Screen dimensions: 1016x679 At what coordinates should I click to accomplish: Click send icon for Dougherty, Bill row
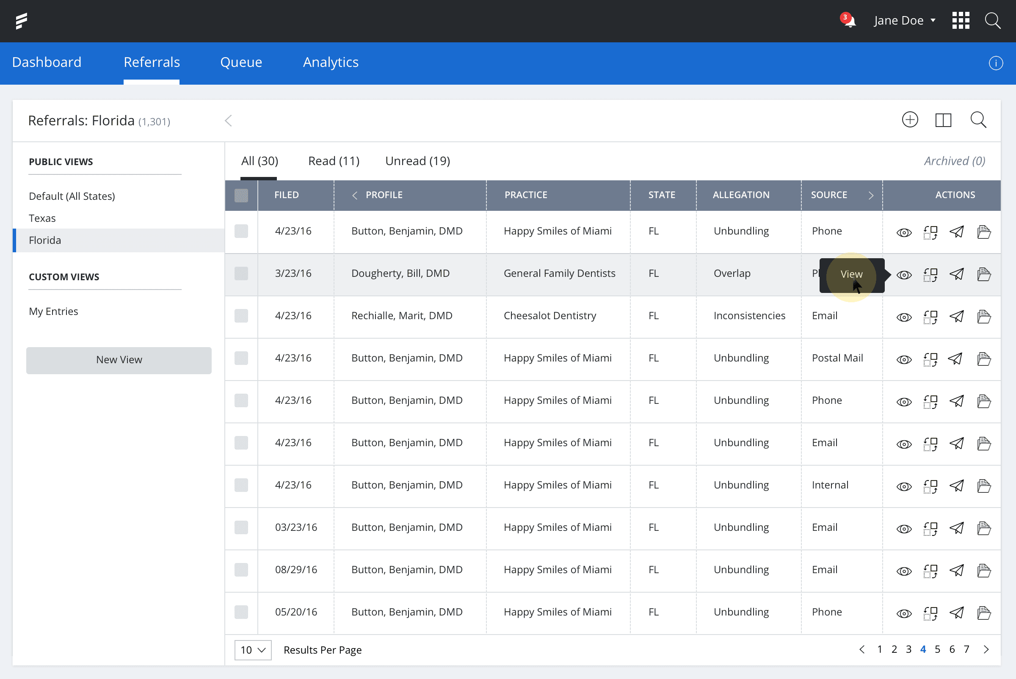[x=957, y=274]
